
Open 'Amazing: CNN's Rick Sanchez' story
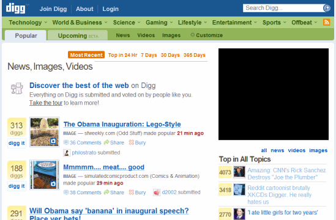click(x=286, y=174)
